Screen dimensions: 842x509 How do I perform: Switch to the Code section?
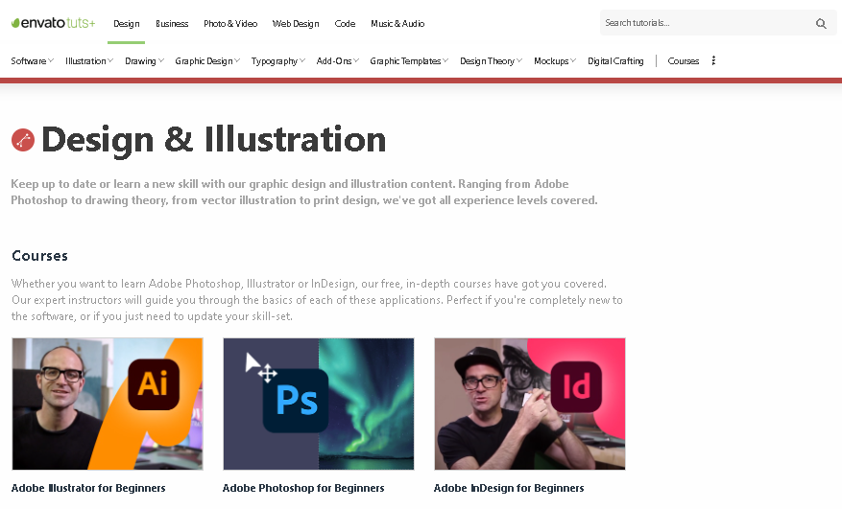pos(345,24)
